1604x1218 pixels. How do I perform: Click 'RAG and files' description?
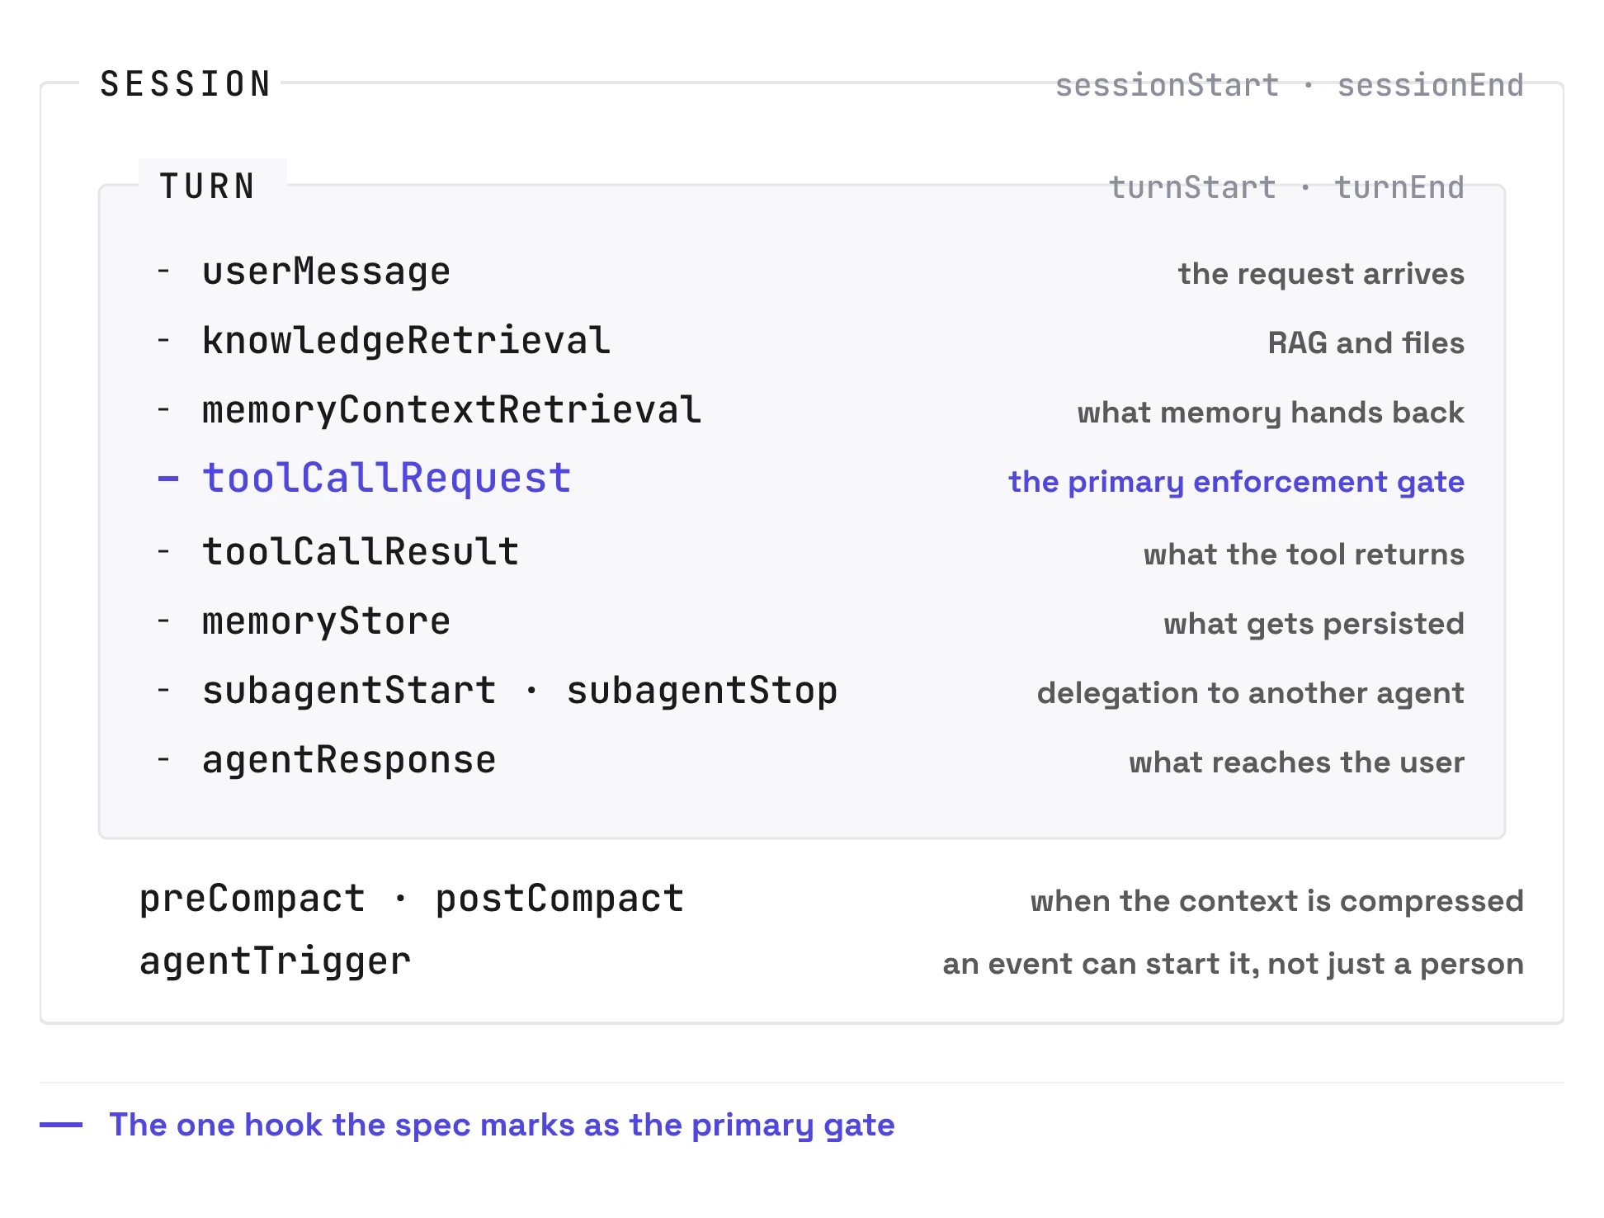[x=1366, y=343]
